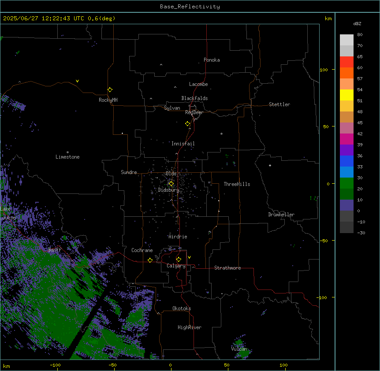Click the Airdrie label

tap(178, 237)
